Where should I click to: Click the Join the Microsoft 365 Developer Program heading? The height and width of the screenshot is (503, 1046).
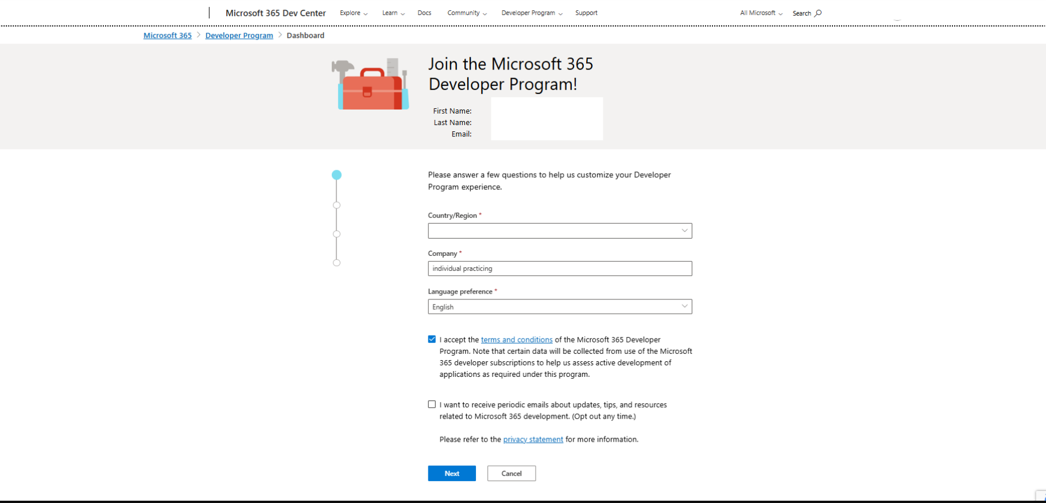pyautogui.click(x=510, y=74)
